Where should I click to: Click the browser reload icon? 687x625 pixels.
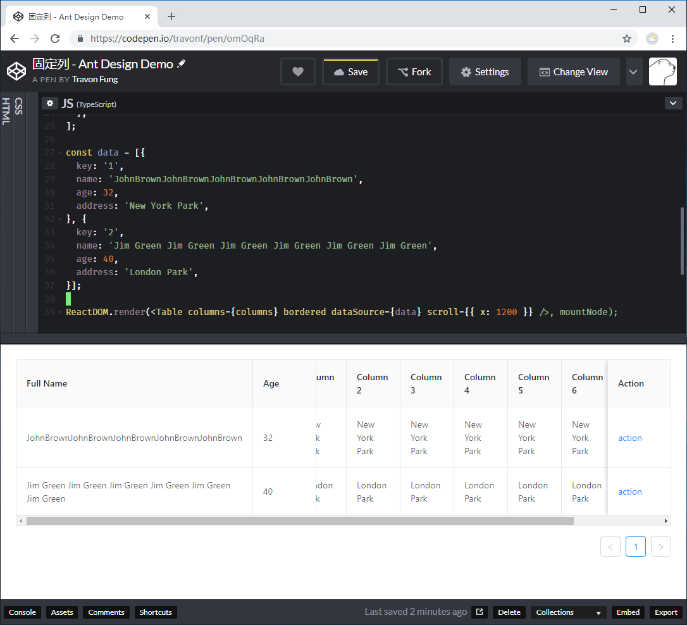[x=56, y=39]
